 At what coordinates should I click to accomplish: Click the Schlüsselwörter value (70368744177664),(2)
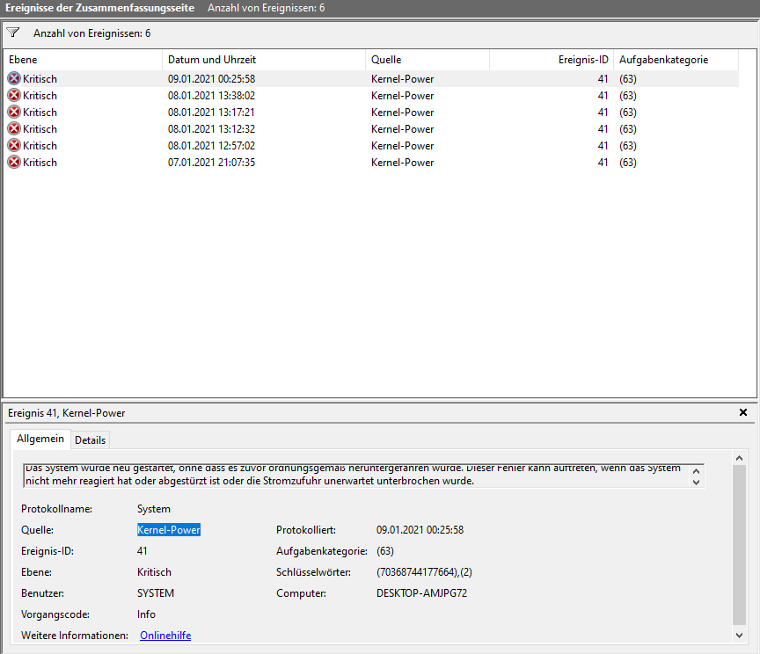[x=424, y=572]
